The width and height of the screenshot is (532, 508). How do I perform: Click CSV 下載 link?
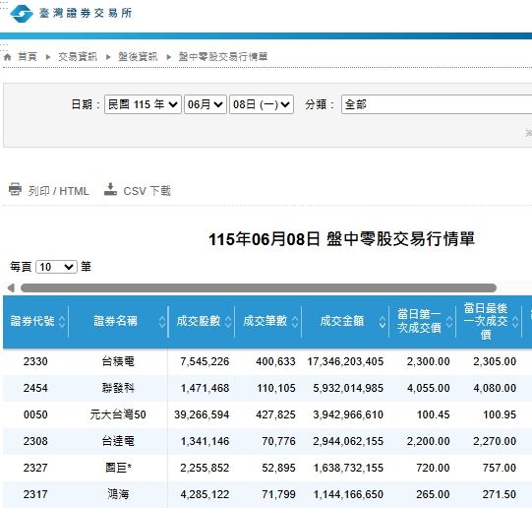(x=147, y=191)
